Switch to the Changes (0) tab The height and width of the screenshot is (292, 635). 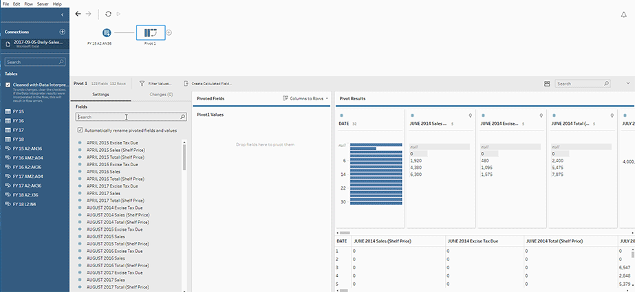point(161,94)
